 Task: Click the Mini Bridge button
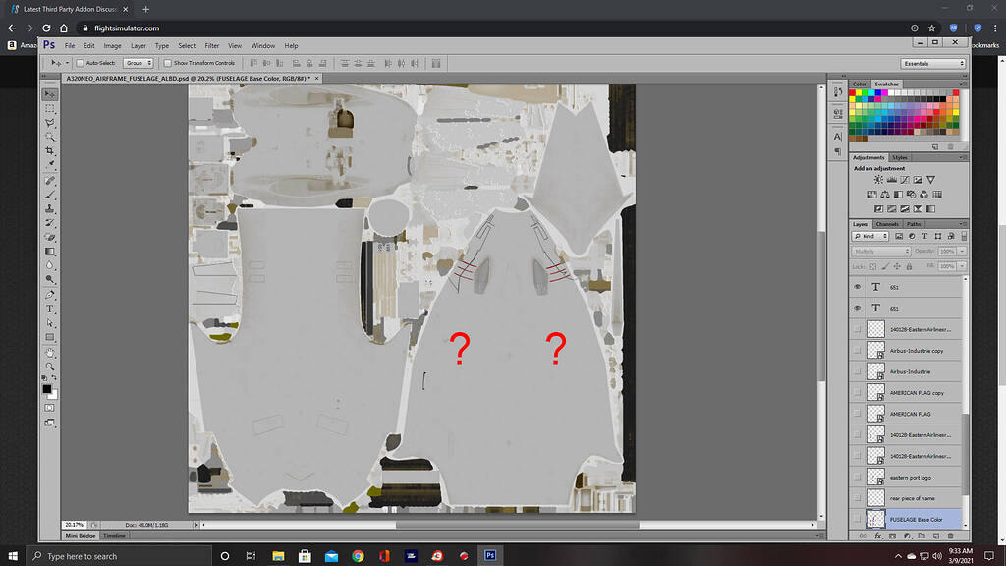(81, 536)
